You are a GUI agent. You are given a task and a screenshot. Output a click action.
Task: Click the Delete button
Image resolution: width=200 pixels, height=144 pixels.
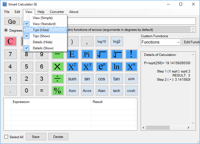58,137
